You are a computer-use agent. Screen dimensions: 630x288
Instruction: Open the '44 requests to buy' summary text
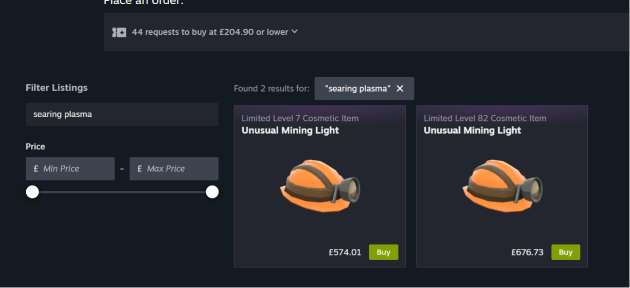[x=210, y=32]
